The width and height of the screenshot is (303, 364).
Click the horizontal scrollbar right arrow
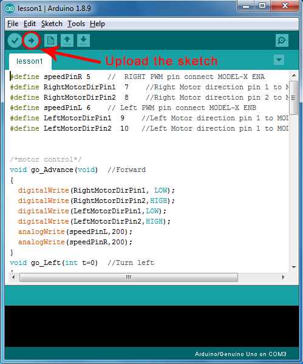(x=284, y=277)
